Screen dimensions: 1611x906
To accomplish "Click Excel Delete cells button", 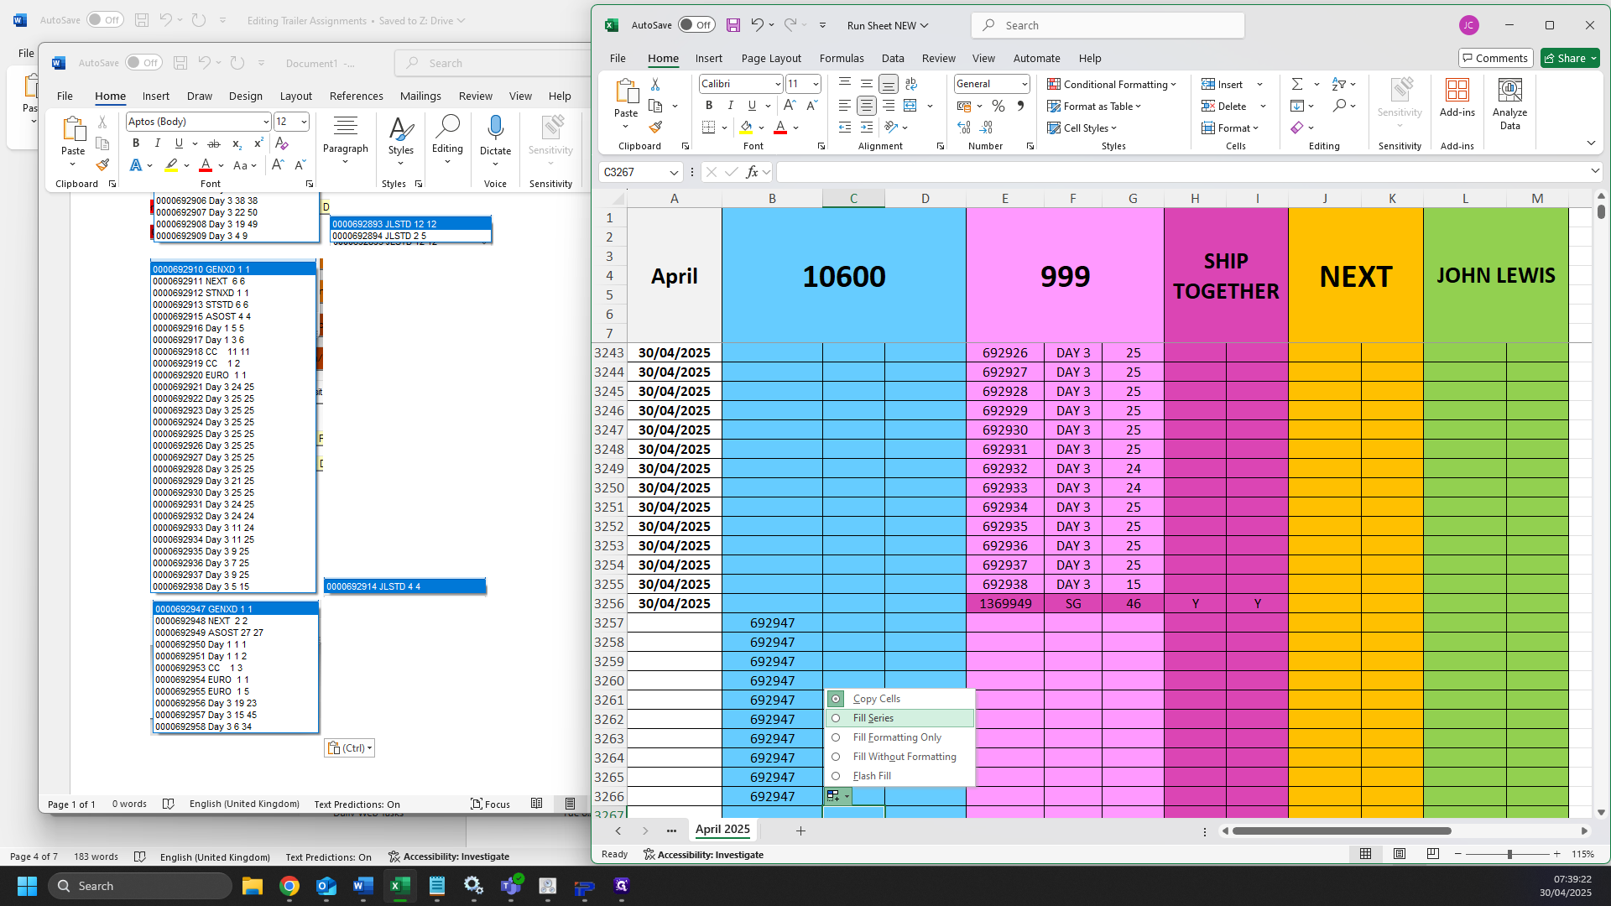I will coord(1224,106).
